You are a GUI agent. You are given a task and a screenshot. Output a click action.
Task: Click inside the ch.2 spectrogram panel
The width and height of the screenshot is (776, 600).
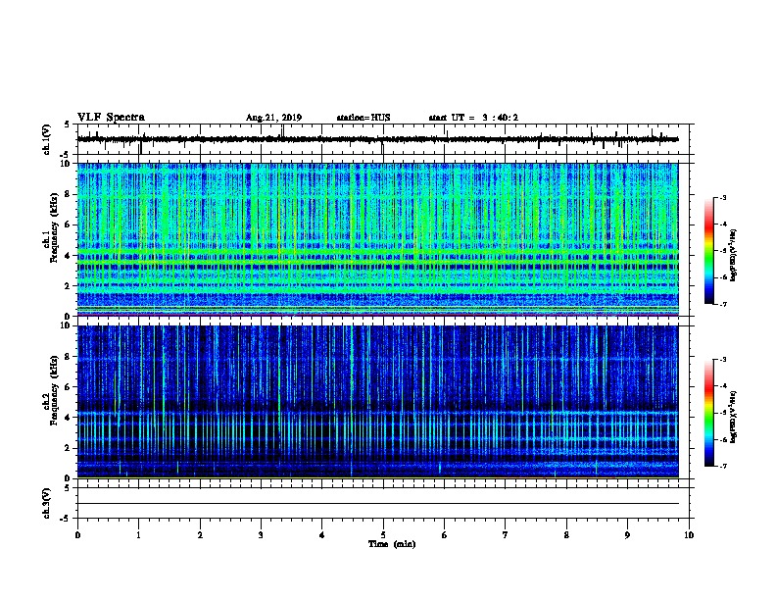(x=377, y=402)
